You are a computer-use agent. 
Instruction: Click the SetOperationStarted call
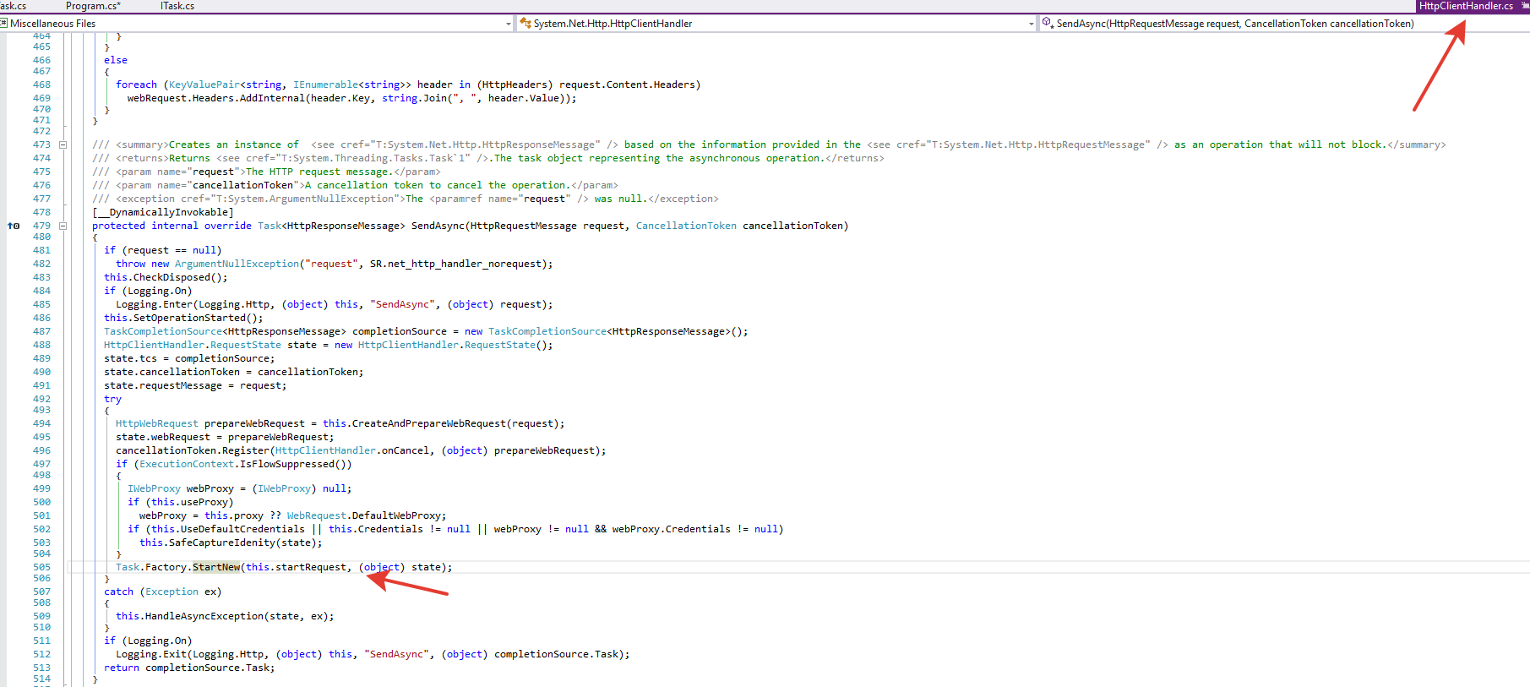[189, 318]
